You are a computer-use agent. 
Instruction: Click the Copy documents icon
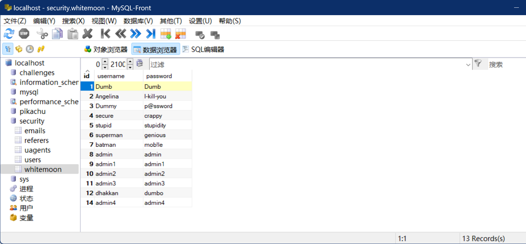(57, 34)
